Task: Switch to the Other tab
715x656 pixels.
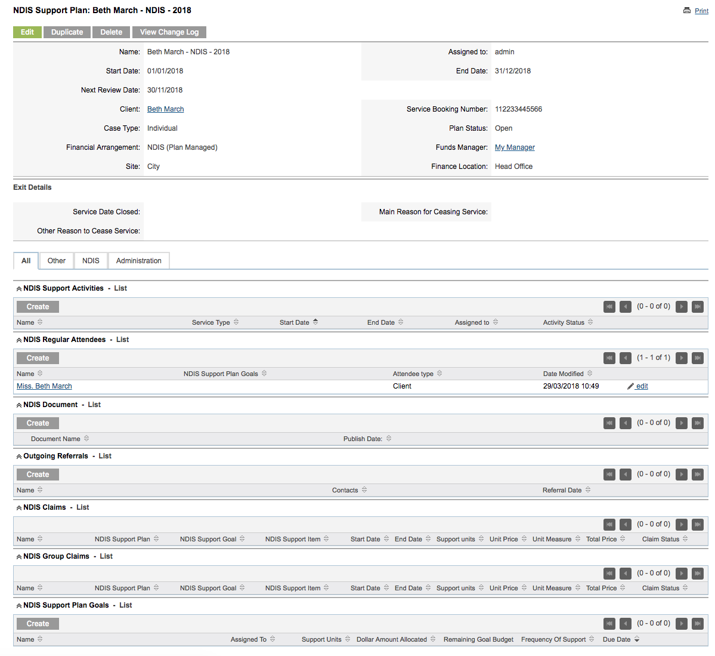Action: (x=57, y=261)
